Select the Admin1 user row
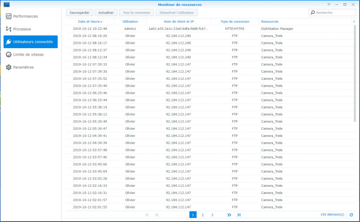 click(210, 29)
